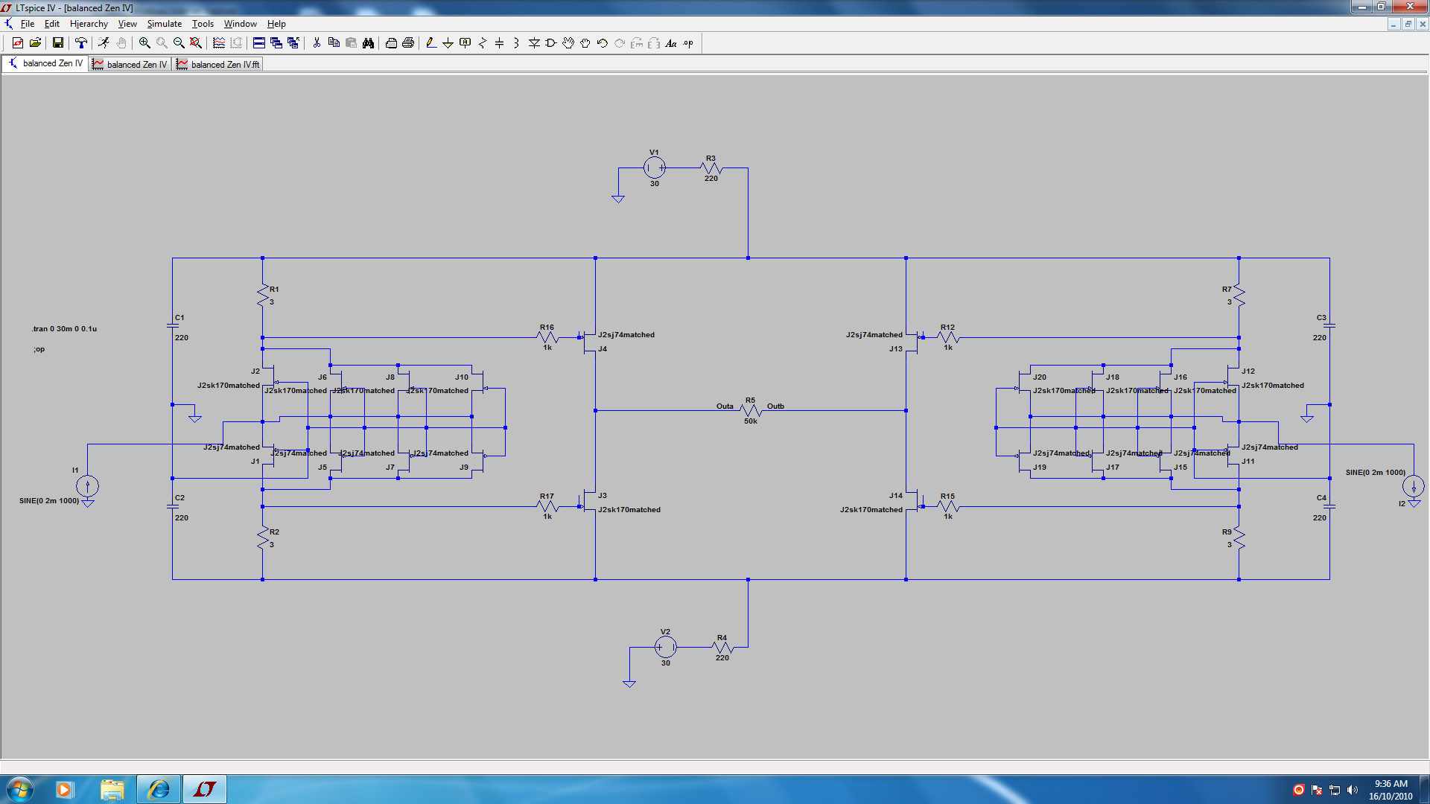The image size is (1430, 804).
Task: Click voltage source V2 symbol
Action: click(x=665, y=647)
